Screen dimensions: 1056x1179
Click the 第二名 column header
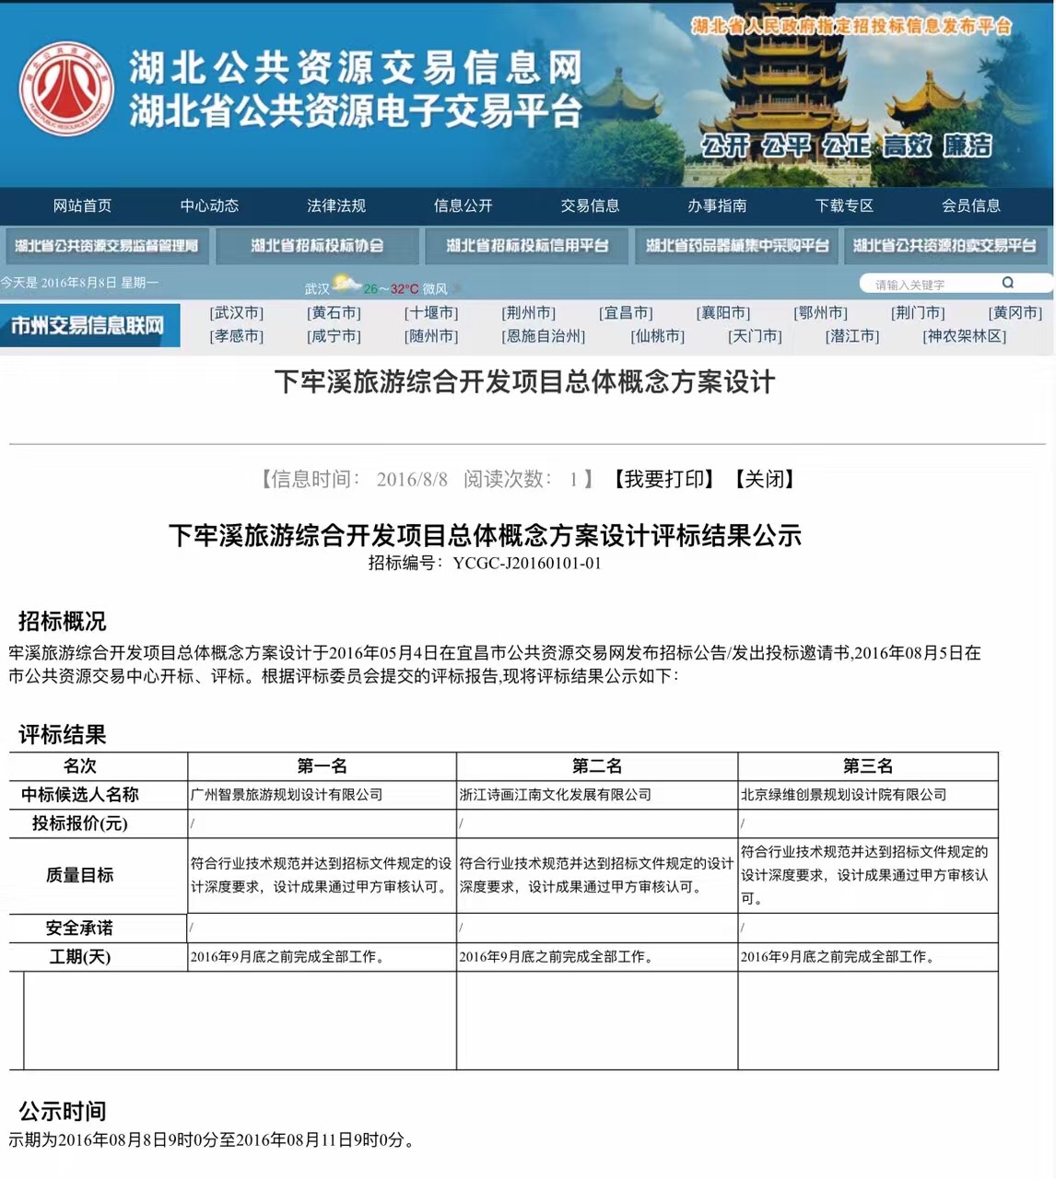(597, 766)
